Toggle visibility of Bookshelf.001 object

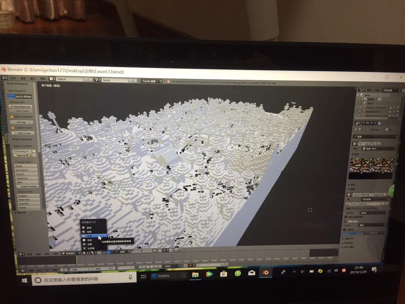[x=390, y=111]
